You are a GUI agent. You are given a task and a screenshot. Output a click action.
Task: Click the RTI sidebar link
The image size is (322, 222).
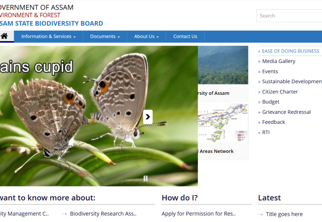[x=266, y=132]
